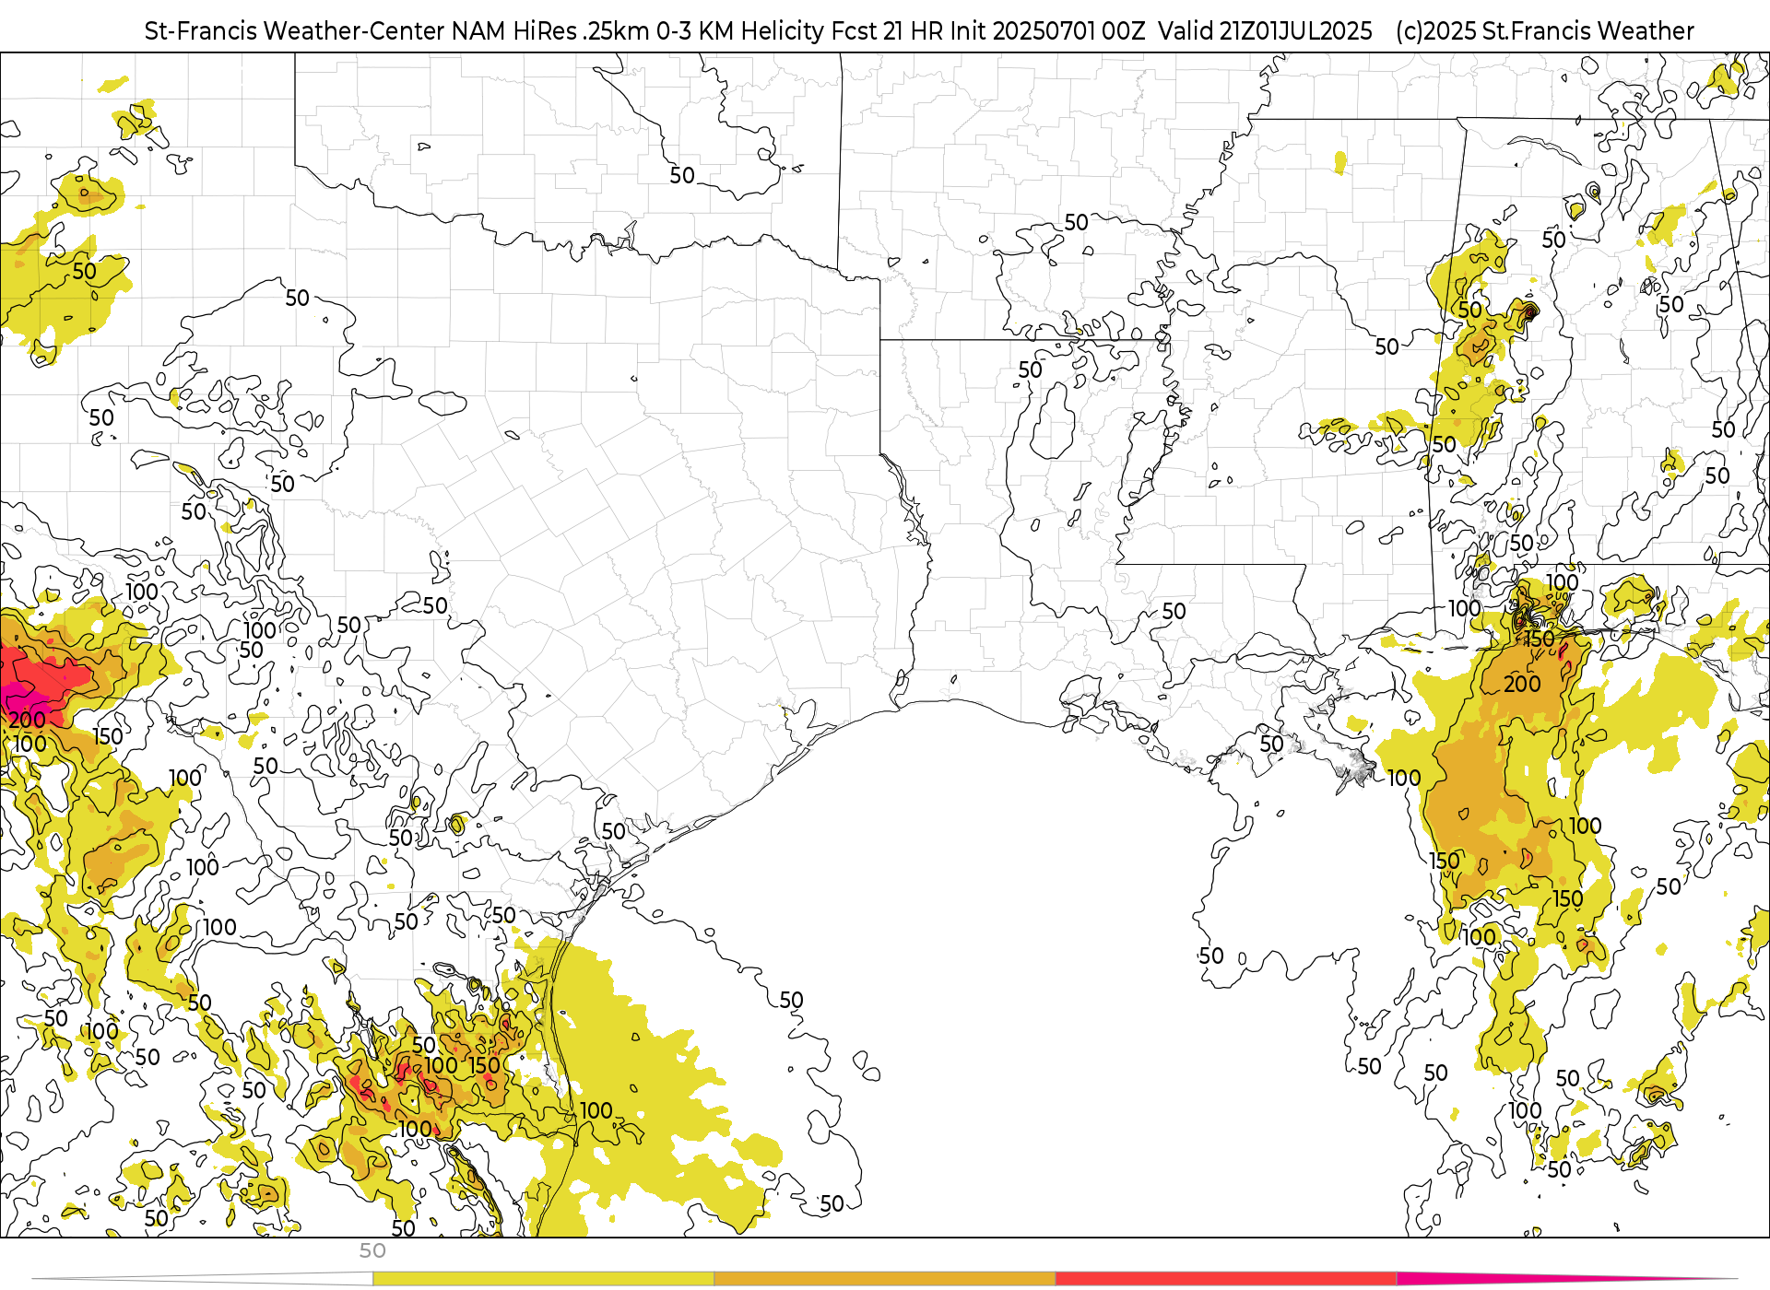Viewport: 1770px width, 1290px height.
Task: Click the gray '50' label above the color bar
Action: (372, 1251)
